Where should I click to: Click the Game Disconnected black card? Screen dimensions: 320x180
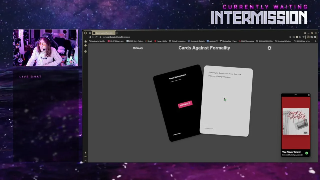[x=178, y=103]
